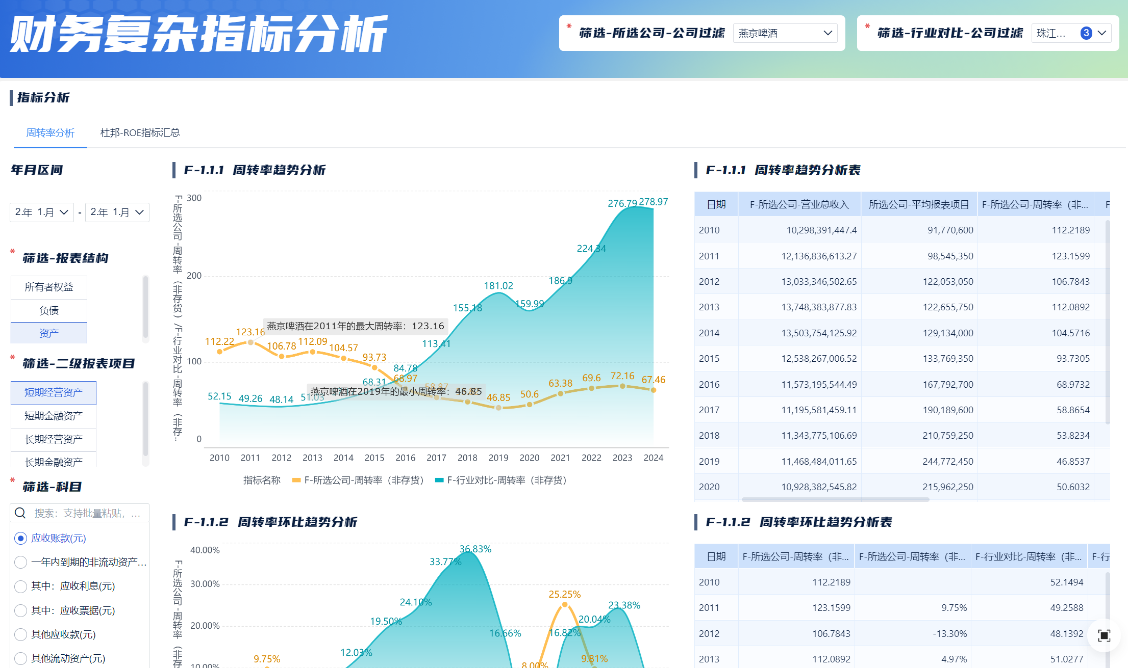Screen dimensions: 1128x668
Task: Click the teal legend marker for F-行业对比-周转率
Action: click(439, 480)
